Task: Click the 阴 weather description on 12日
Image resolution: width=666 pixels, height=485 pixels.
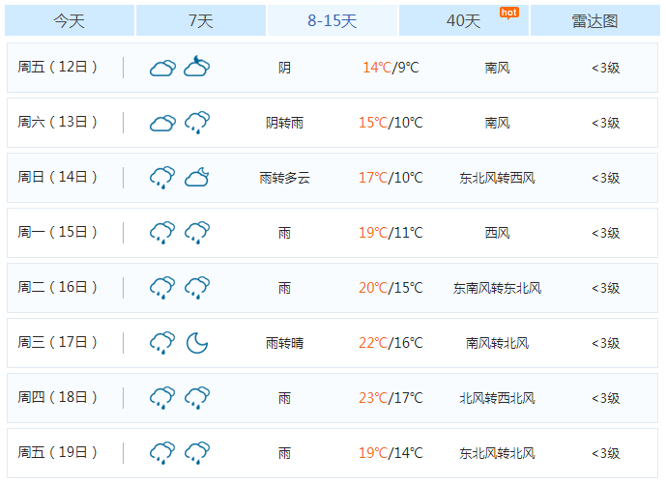Action: 284,68
